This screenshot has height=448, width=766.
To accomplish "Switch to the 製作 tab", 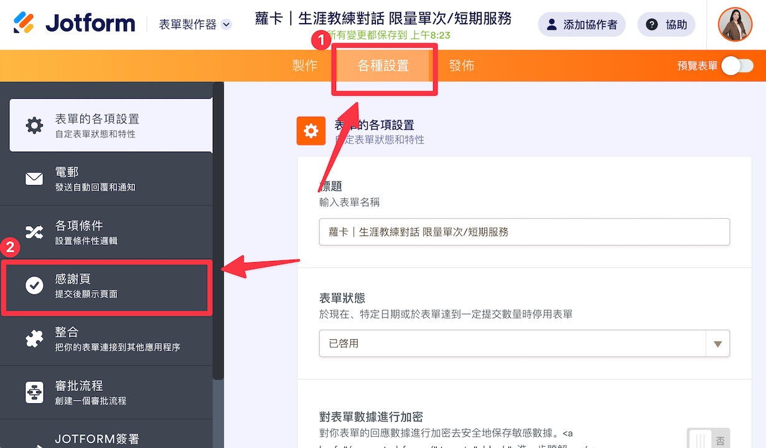I will [x=305, y=66].
